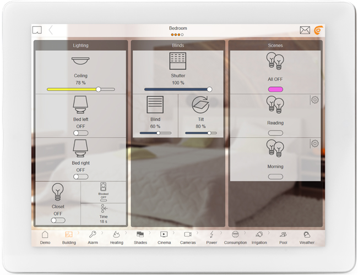Toggle the Bed right lamp switch

tap(80, 177)
